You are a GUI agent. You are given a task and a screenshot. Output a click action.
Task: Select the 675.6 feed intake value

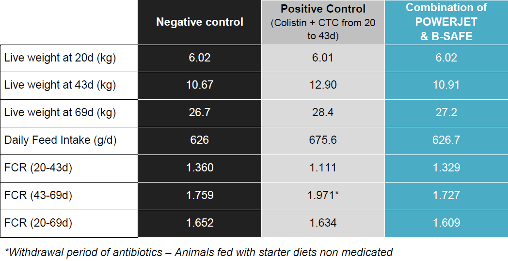coord(323,140)
